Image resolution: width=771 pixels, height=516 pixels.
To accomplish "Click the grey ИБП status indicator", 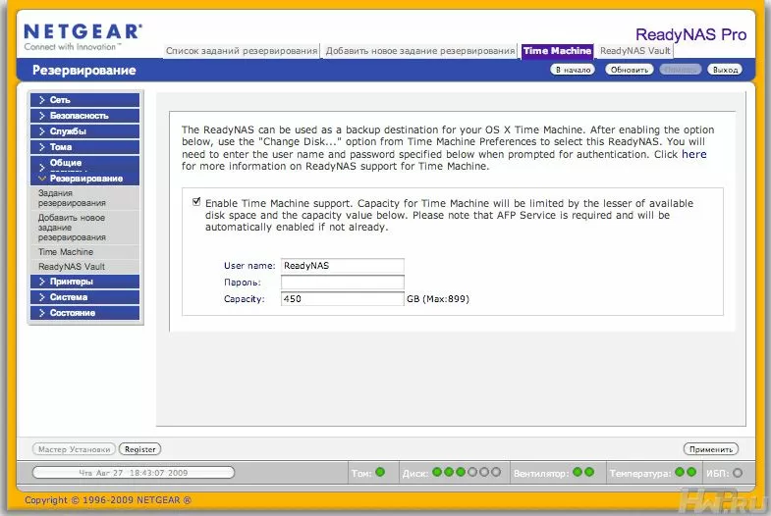I will tap(738, 473).
